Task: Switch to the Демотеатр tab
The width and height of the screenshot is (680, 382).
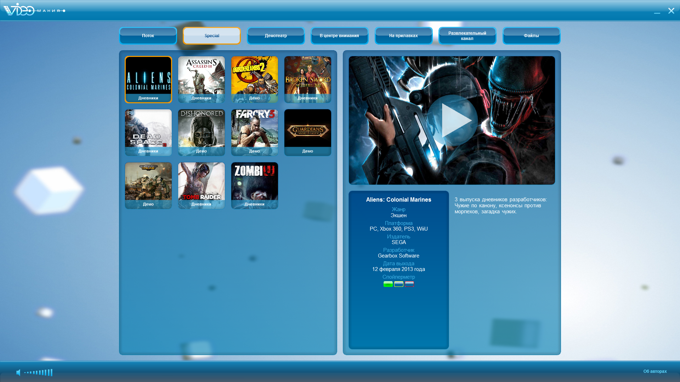Action: (x=276, y=36)
